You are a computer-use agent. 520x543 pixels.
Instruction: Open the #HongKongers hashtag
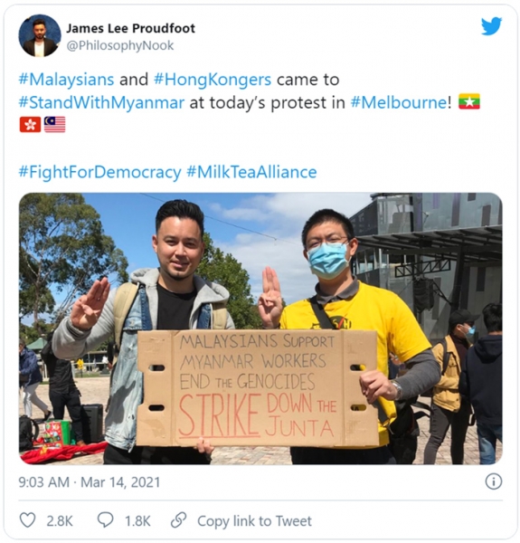point(213,80)
